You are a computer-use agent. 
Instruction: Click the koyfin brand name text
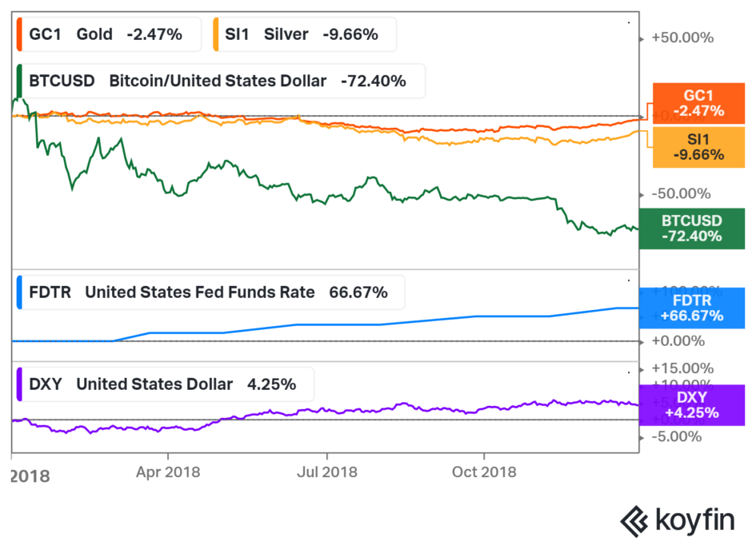coord(695,521)
